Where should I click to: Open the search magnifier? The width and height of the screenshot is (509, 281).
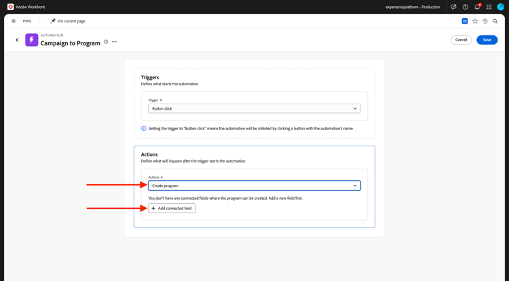point(495,21)
